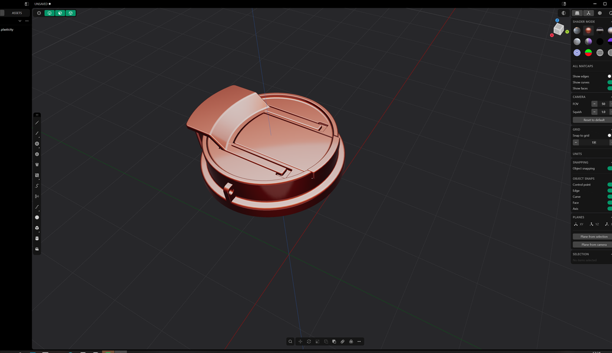This screenshot has height=353, width=612.
Task: Choose the red matcap shader swatch
Action: 588,31
